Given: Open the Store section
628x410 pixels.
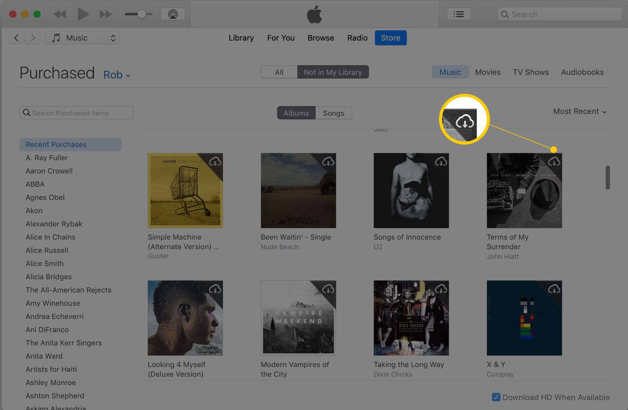Looking at the screenshot, I should click(x=390, y=38).
